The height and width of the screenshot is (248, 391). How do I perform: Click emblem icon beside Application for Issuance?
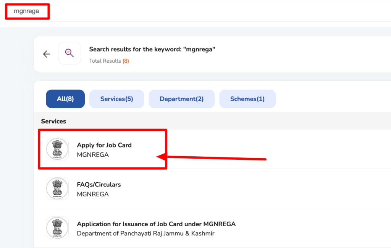(x=57, y=228)
